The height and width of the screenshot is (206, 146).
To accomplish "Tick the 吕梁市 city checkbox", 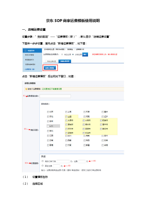I will [x=84, y=129].
